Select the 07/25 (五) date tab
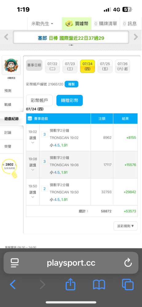Screen dimensions: 142x307 pos(105,66)
